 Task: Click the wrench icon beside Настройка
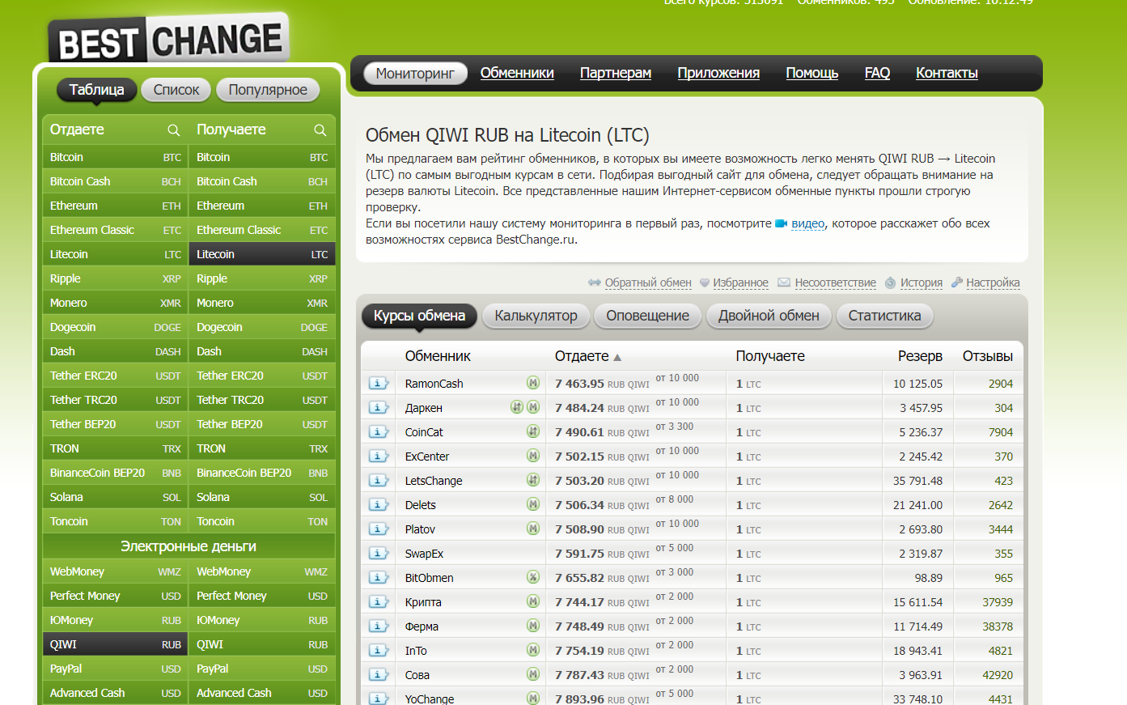click(957, 282)
